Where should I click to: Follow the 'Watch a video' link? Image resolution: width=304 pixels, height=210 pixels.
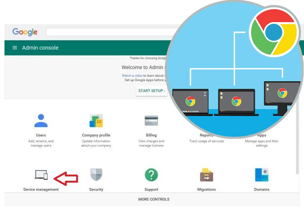tap(132, 76)
